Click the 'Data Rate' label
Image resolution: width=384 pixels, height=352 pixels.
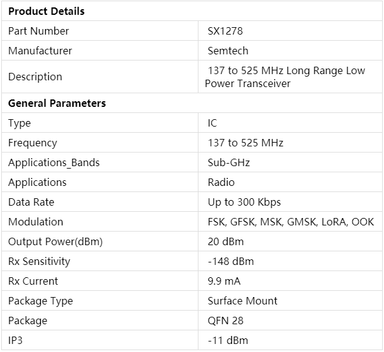(x=31, y=203)
